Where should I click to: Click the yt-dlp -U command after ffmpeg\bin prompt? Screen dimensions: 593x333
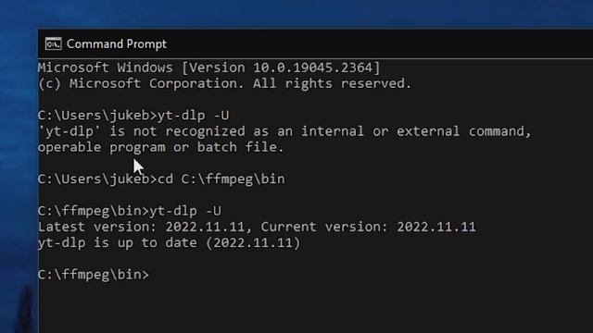pyautogui.click(x=185, y=211)
